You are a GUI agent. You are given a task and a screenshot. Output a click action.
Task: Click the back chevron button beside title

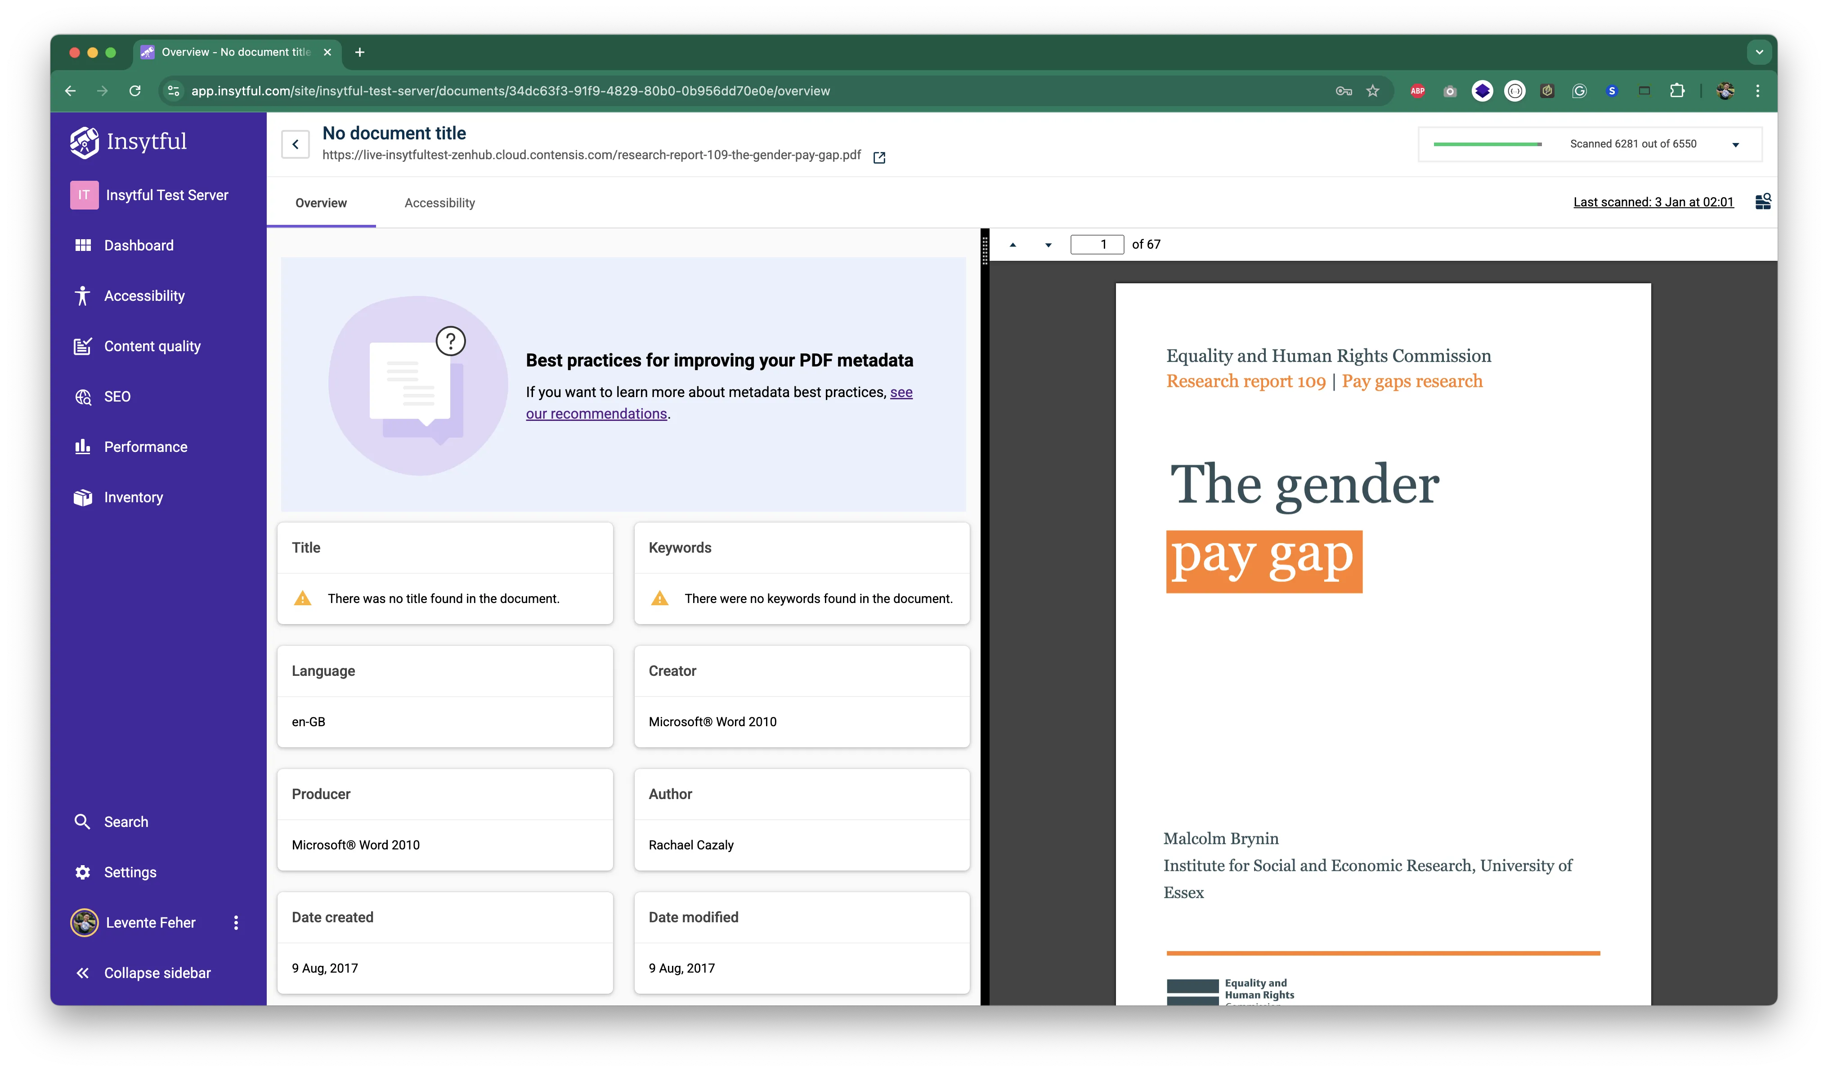pos(295,144)
